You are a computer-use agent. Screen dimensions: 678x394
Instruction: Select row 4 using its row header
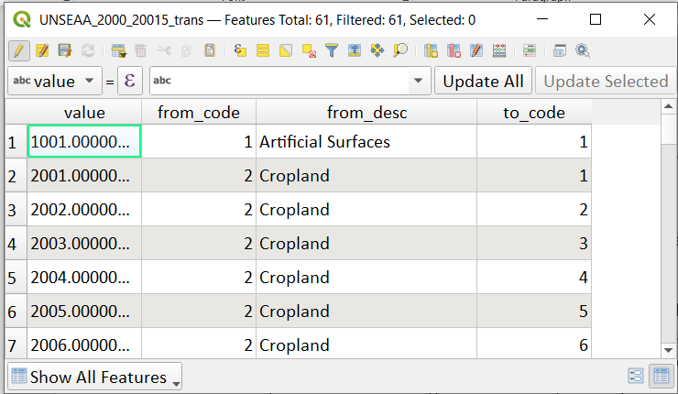coord(16,244)
